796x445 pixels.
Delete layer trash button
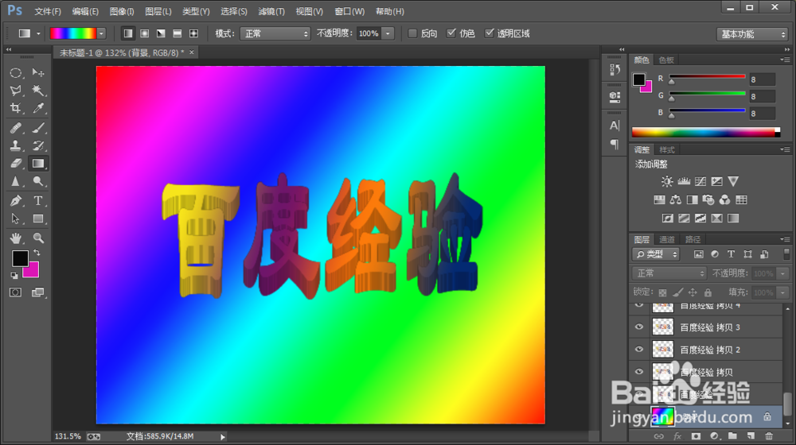click(x=769, y=436)
